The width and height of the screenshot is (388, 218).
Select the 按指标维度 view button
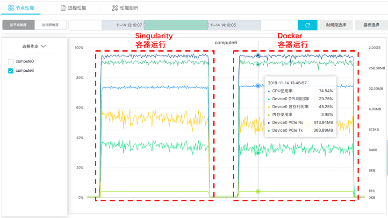[50, 25]
